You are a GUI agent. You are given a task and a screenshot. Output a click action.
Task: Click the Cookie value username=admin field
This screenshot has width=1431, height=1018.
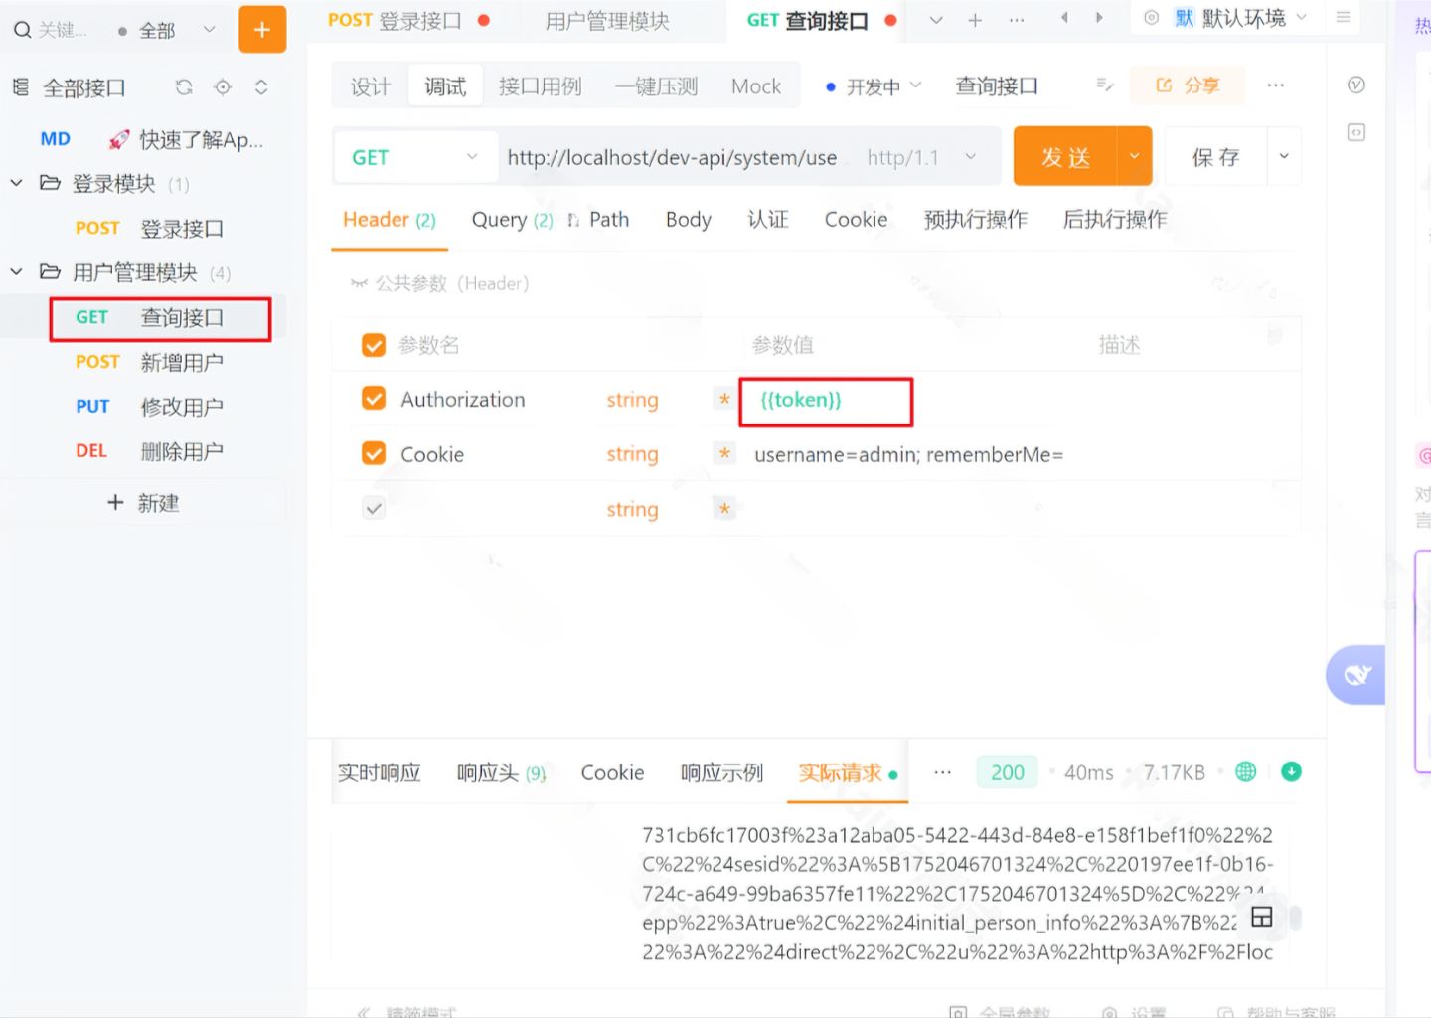[x=908, y=454]
